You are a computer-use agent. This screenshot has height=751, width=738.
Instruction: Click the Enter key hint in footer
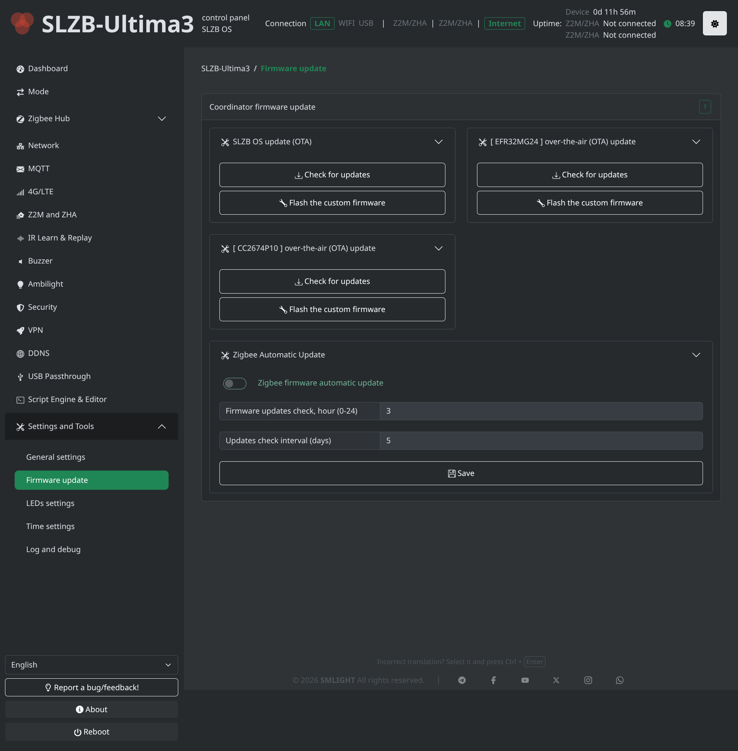(x=534, y=661)
